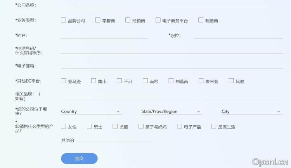Tick 其他 in EC platform options
Viewport: 291px width, 168px height.
[x=231, y=81]
